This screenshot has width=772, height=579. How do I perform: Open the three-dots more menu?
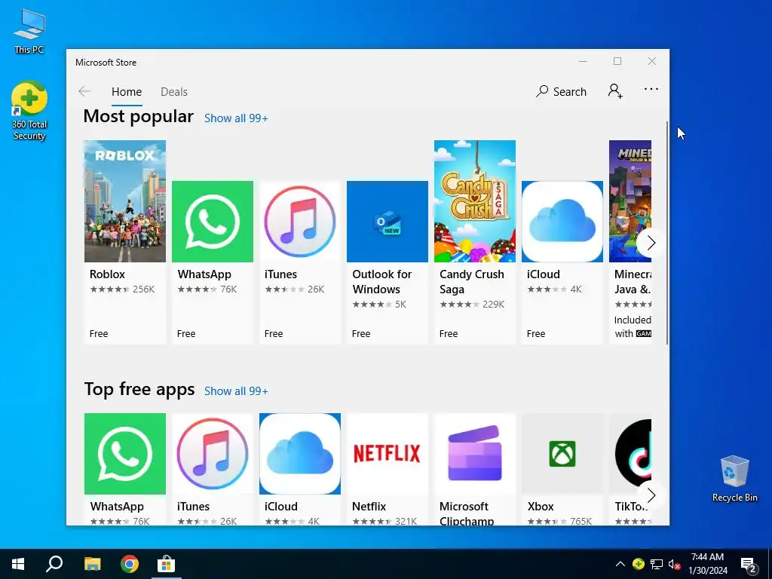tap(651, 89)
